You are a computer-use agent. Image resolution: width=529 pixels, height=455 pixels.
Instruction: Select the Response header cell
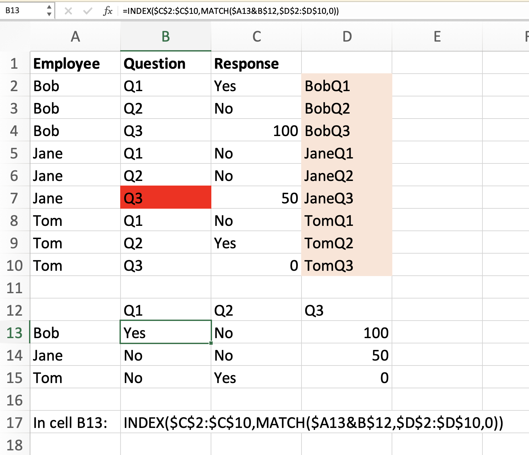tap(256, 63)
